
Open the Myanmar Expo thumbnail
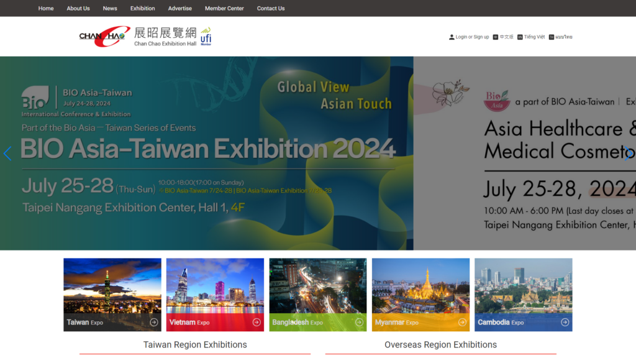420,295
